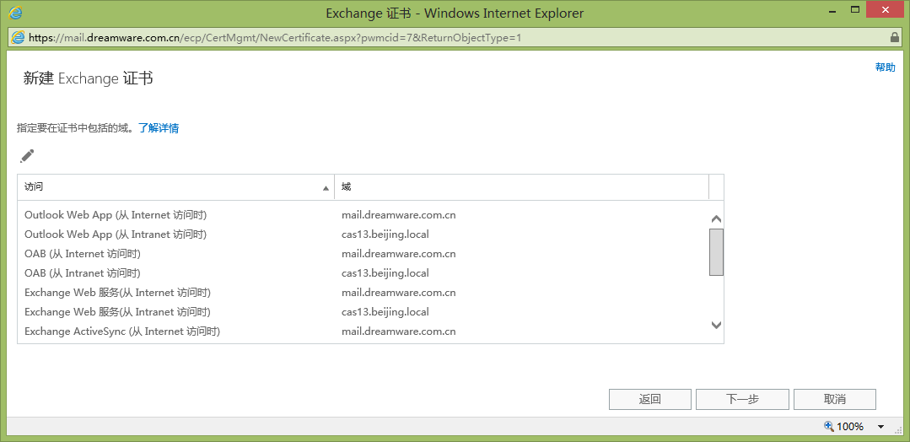Click the zoom magnifier icon in the status bar
This screenshot has height=442, width=910.
pyautogui.click(x=829, y=426)
